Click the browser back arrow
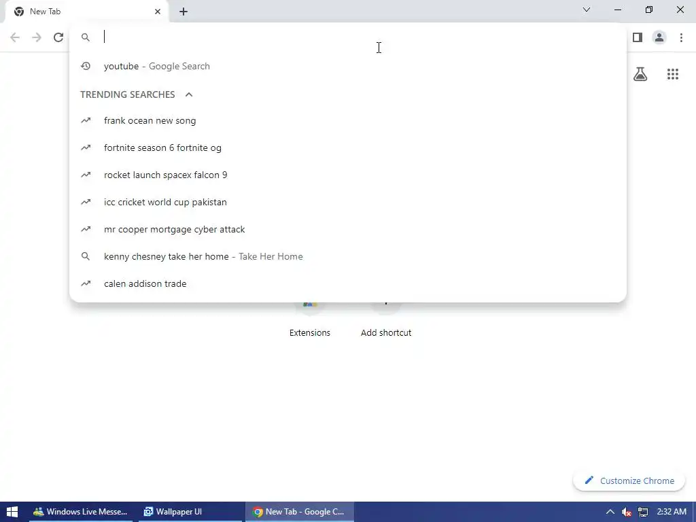 pos(15,37)
